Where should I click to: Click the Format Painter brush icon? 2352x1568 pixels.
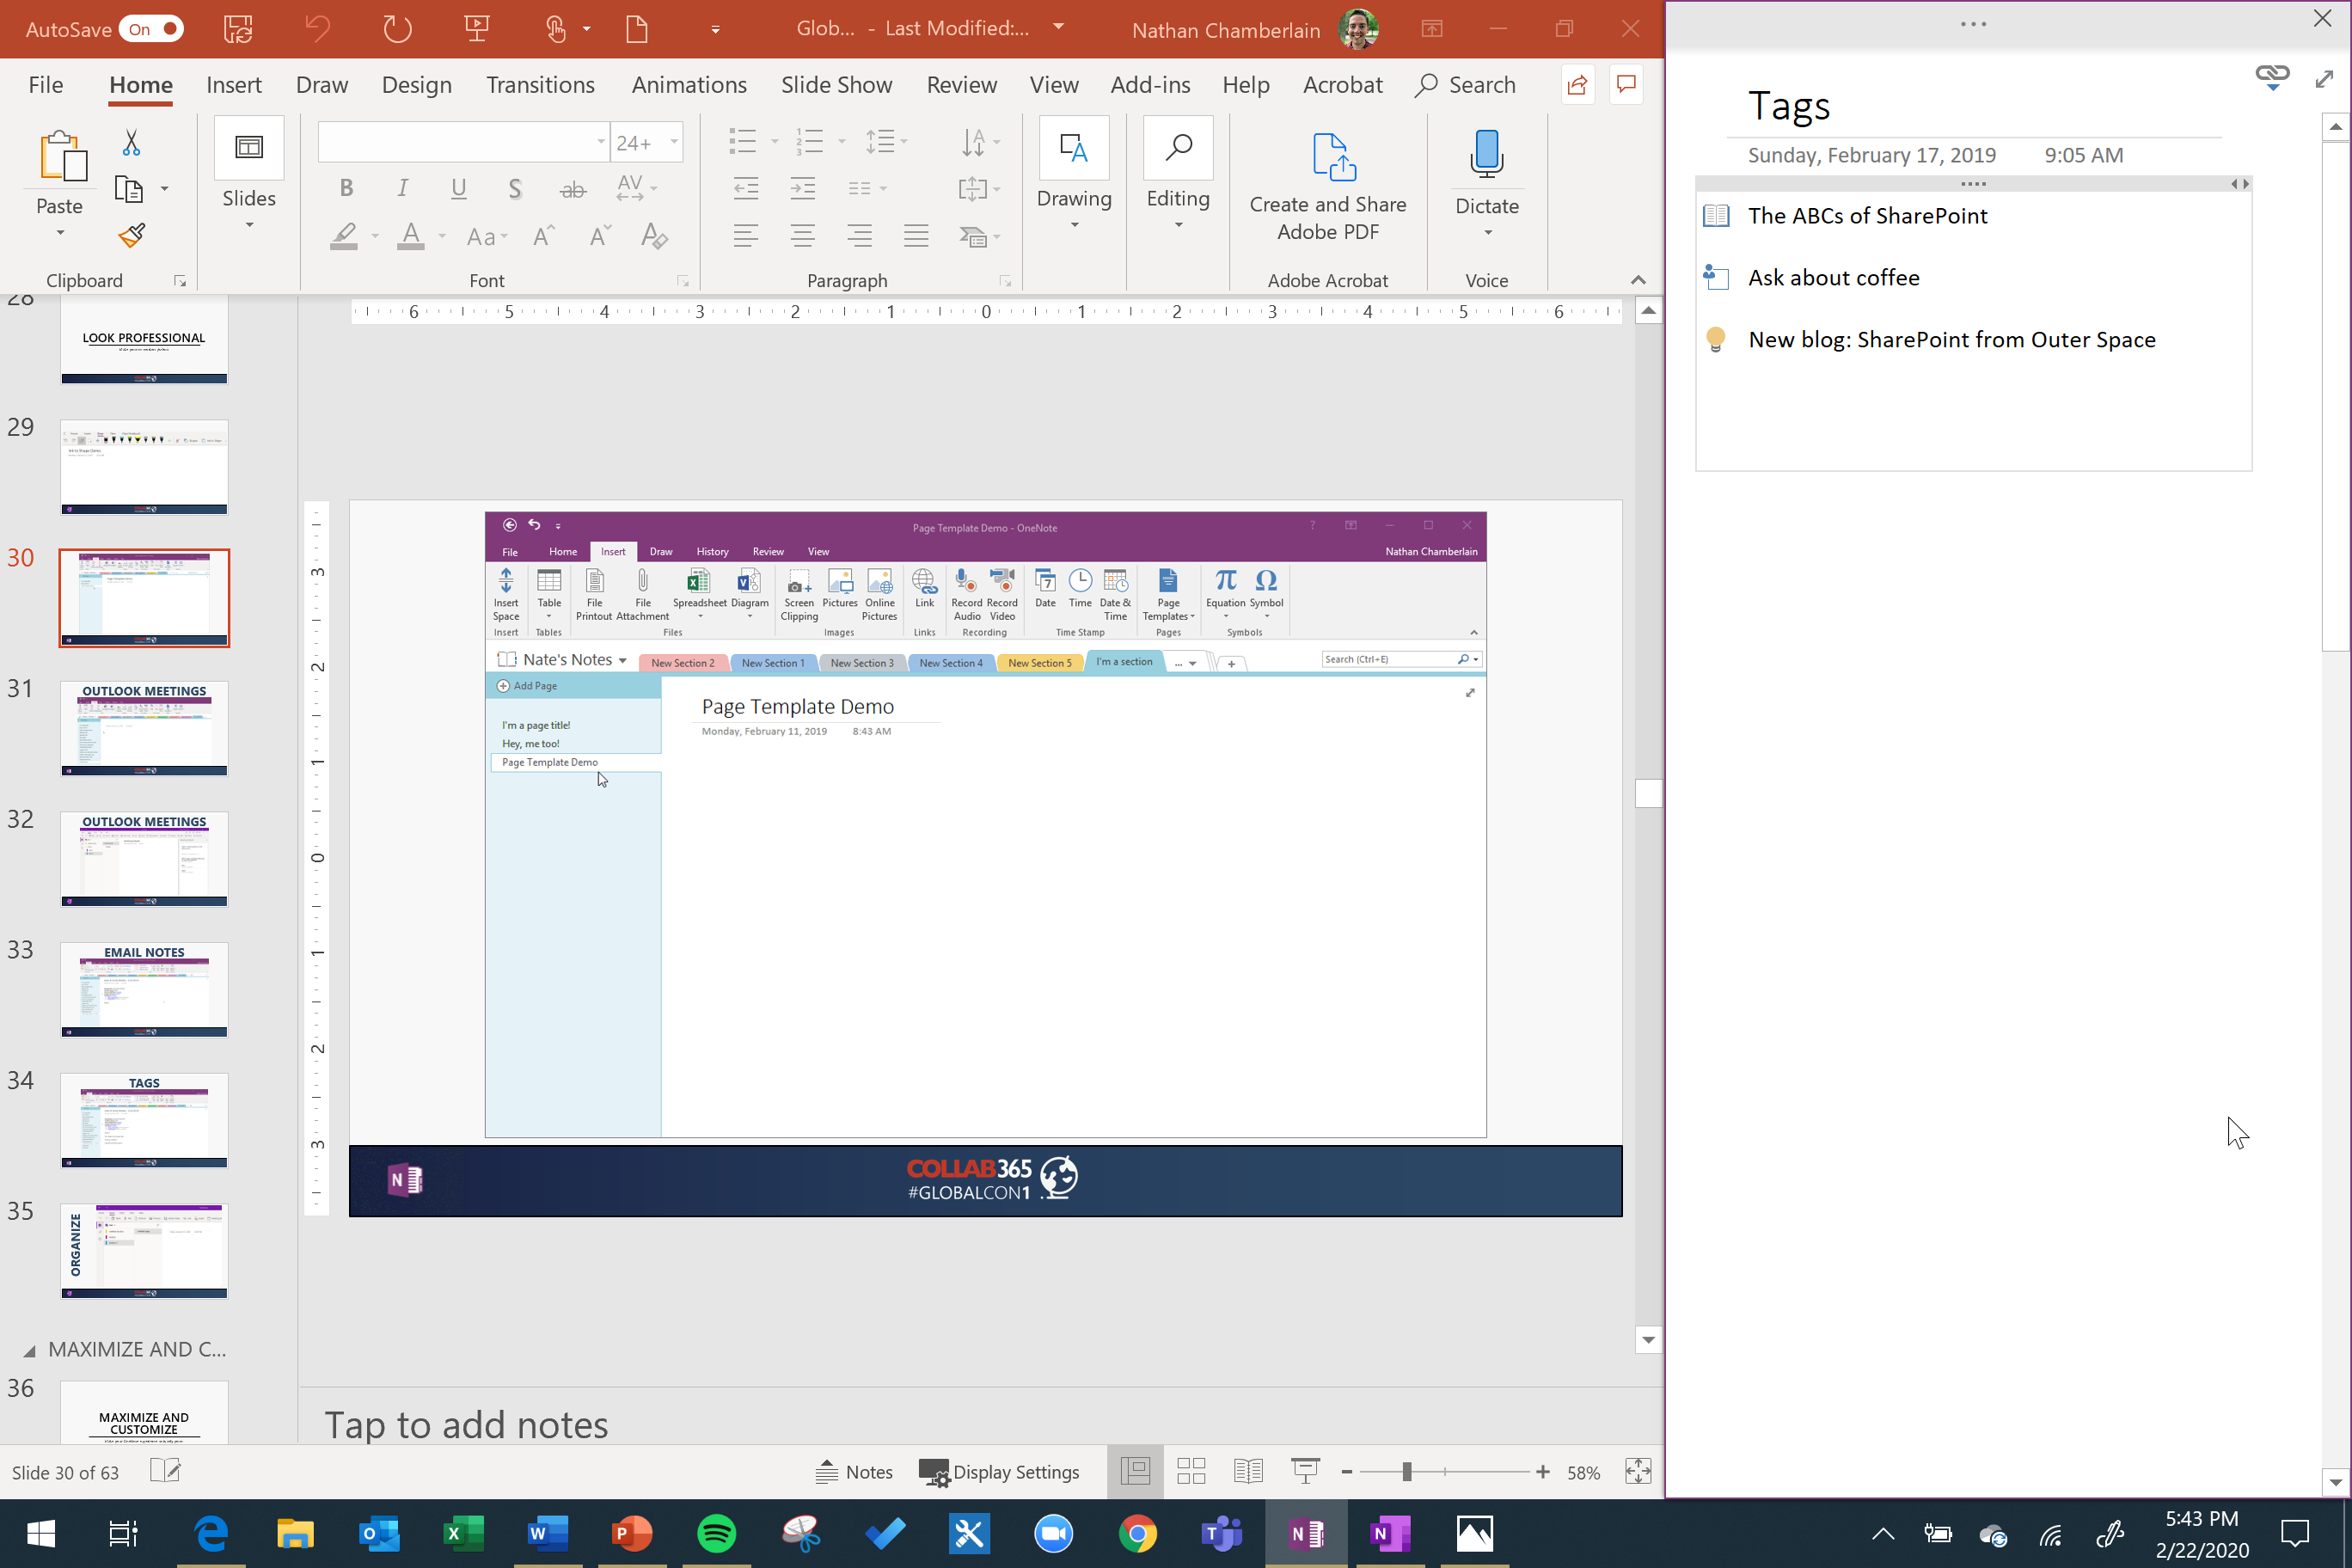tap(131, 236)
